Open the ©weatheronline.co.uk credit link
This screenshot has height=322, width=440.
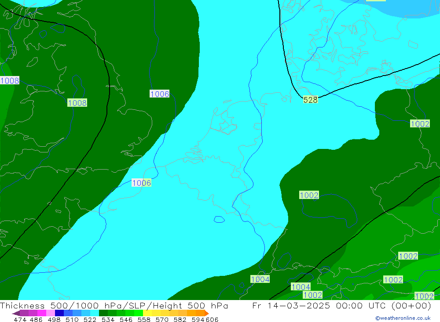[403, 318]
